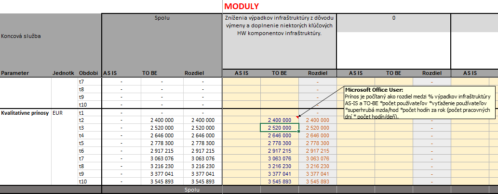Select period cell t2

coord(90,120)
